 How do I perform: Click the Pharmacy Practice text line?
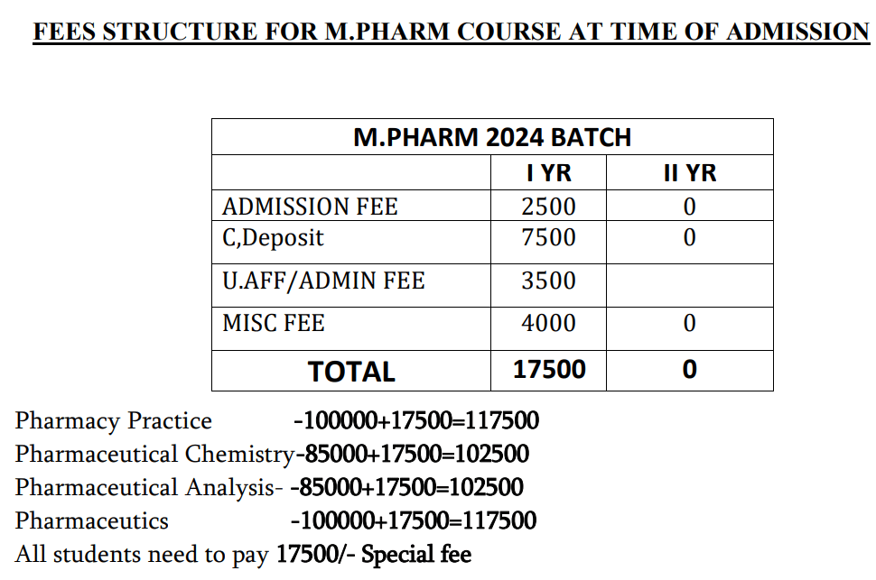(x=276, y=421)
